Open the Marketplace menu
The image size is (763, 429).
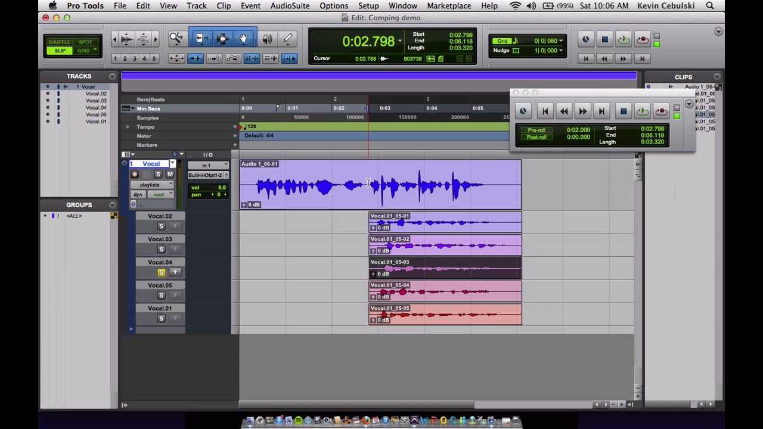(449, 6)
